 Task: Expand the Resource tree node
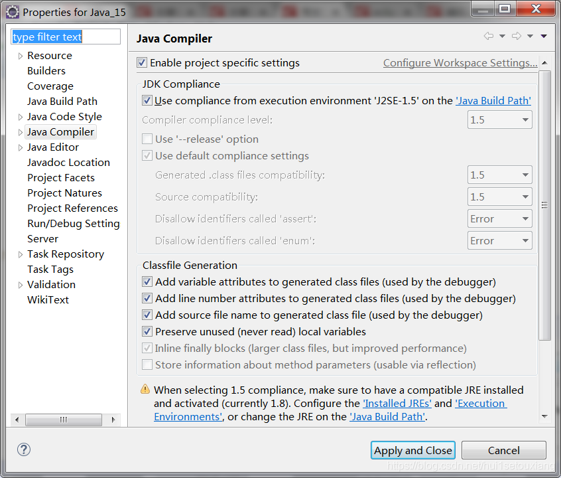(21, 56)
